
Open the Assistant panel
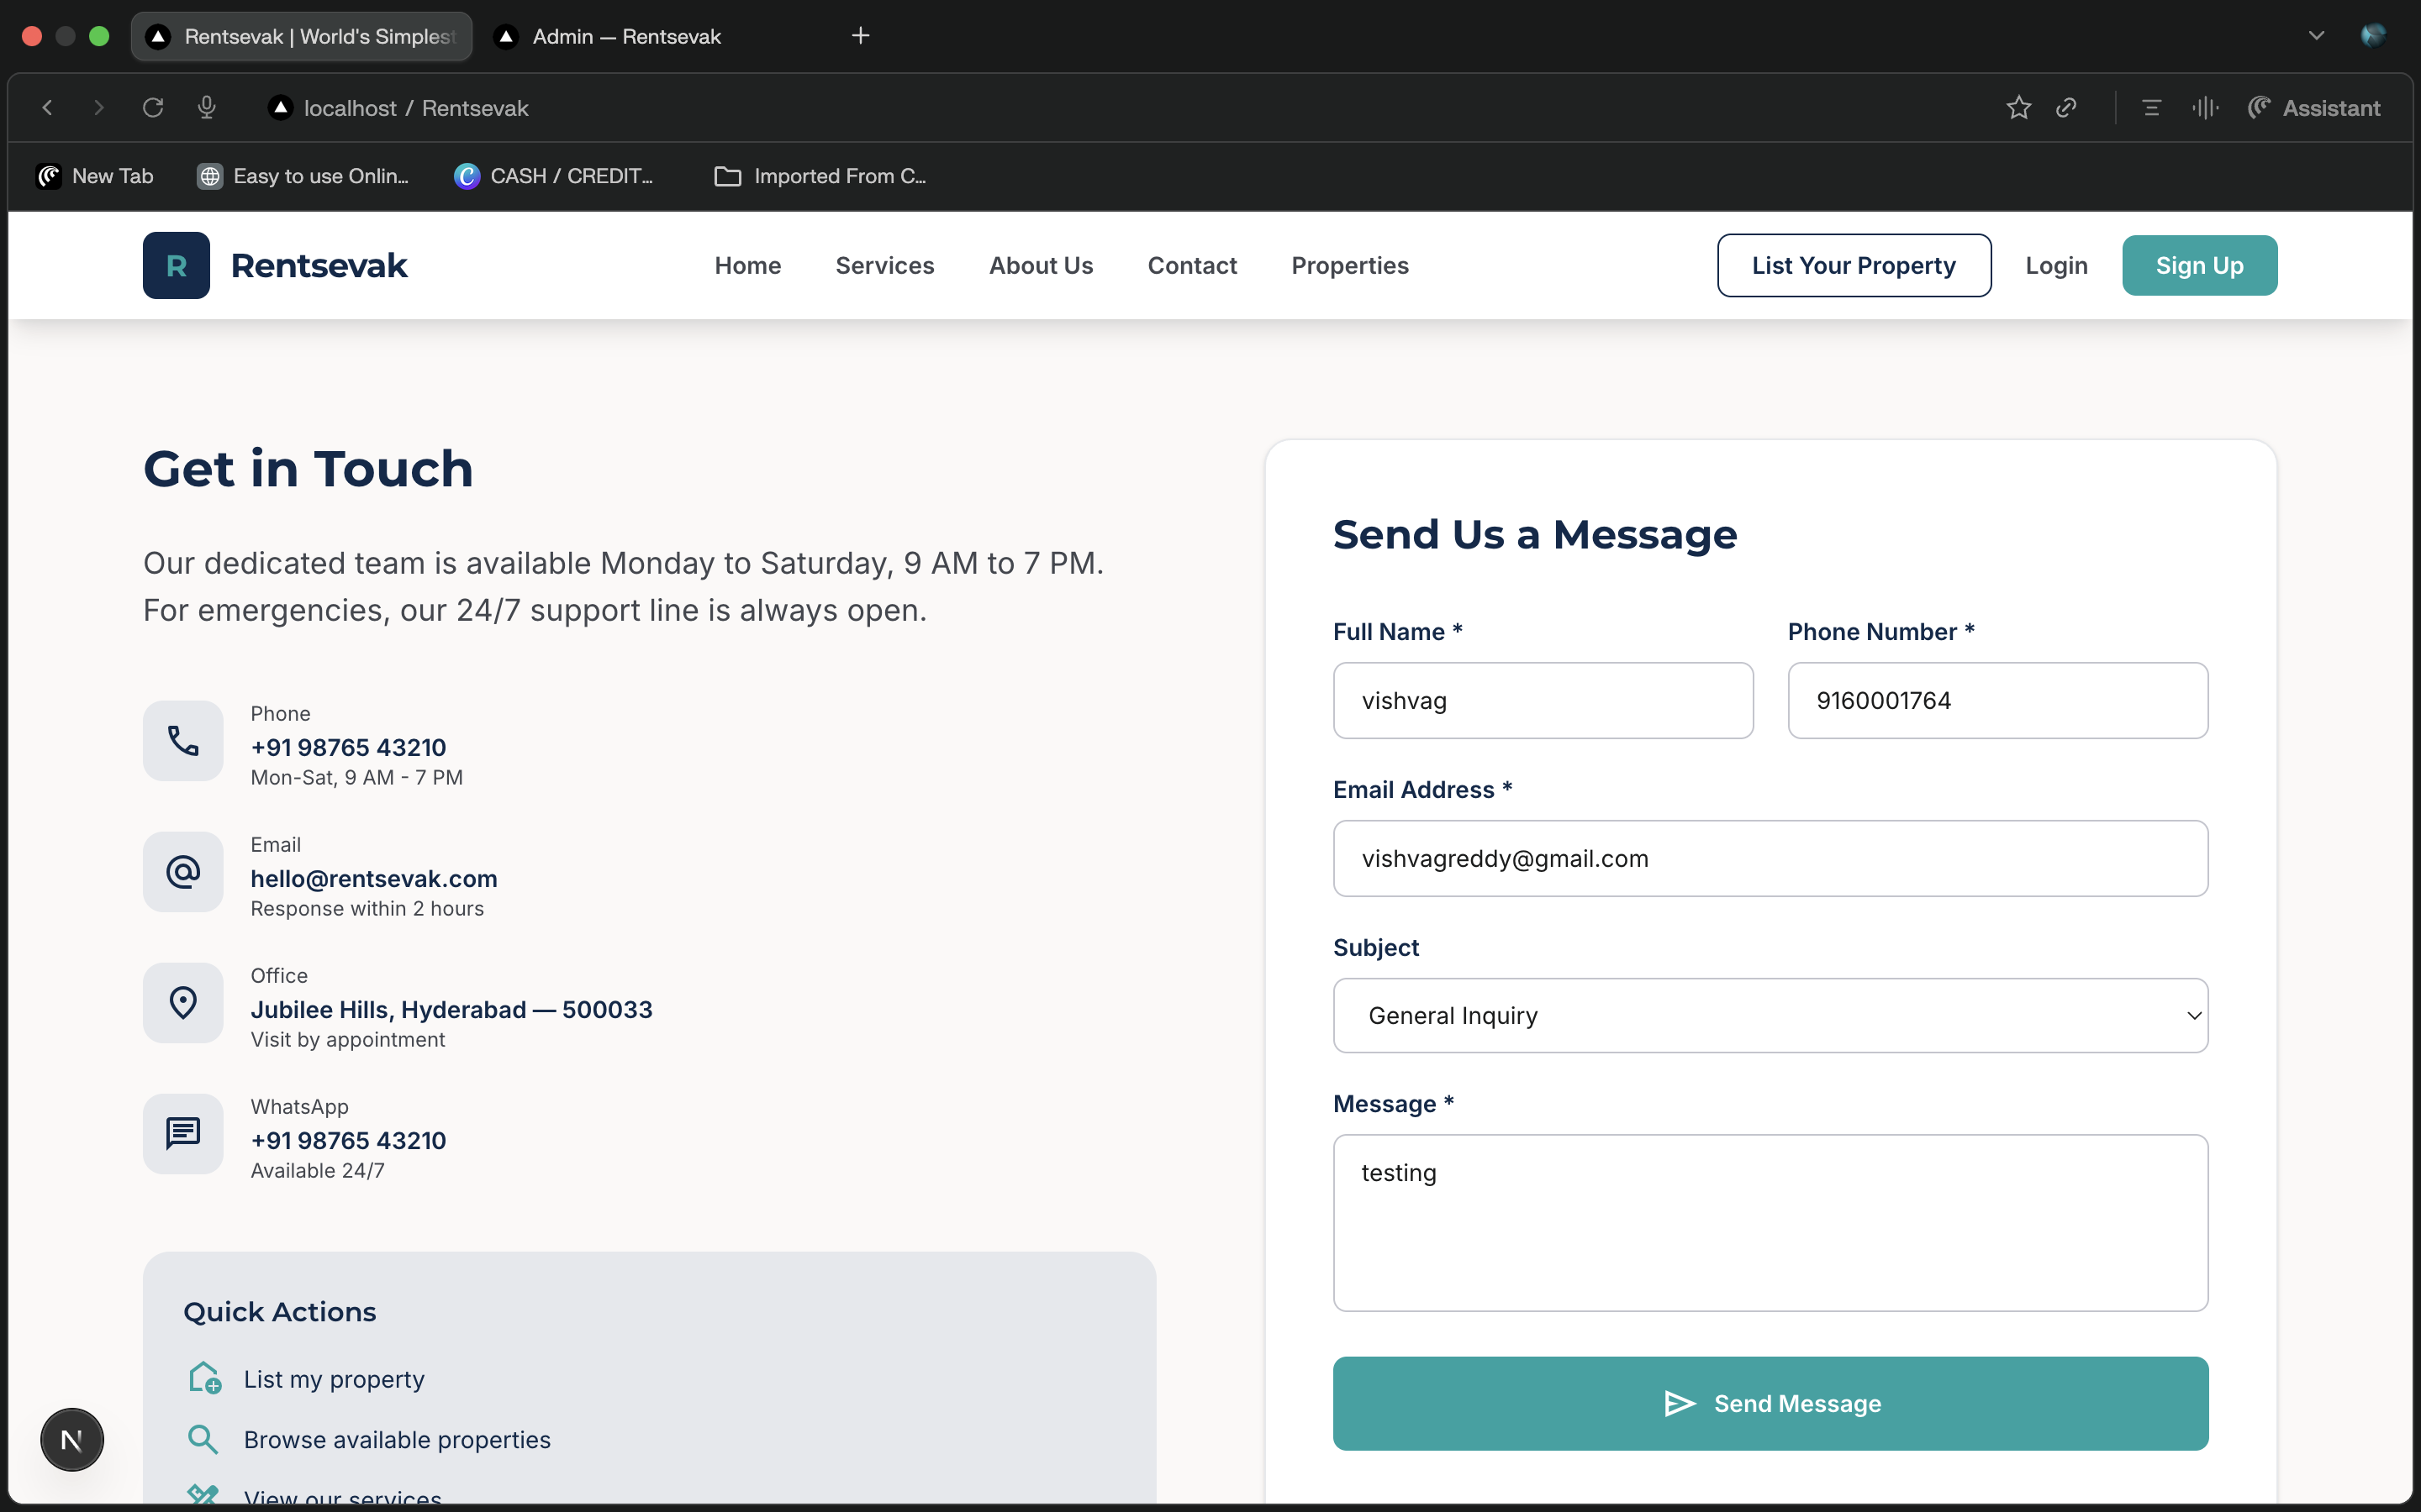(x=2314, y=107)
